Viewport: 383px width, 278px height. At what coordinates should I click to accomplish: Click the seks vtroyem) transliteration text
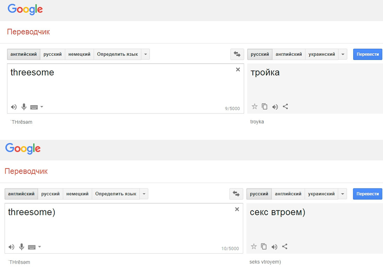265,262
